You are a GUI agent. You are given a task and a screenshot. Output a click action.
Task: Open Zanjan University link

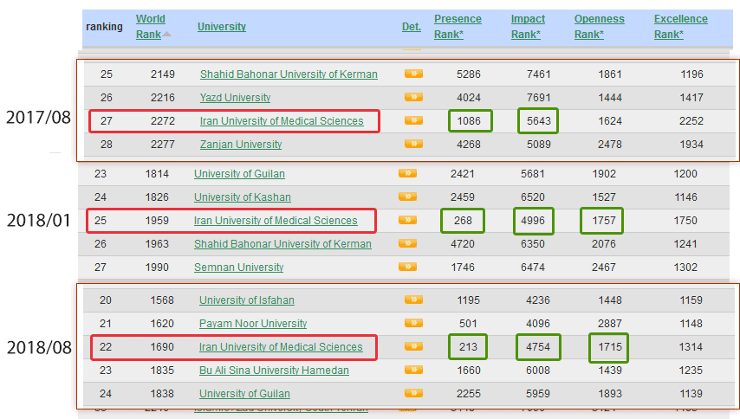click(241, 145)
